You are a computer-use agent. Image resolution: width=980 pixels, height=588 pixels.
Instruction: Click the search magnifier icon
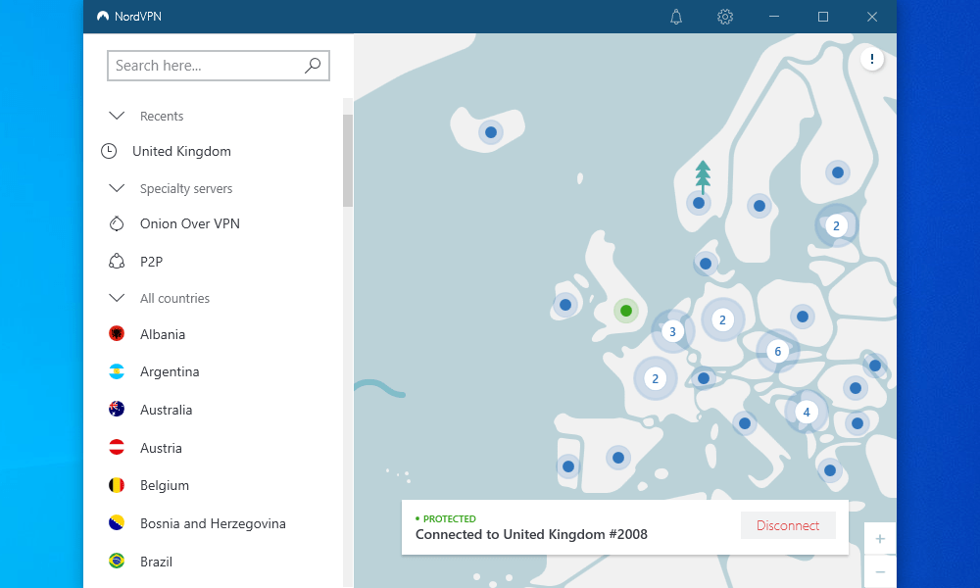point(313,66)
